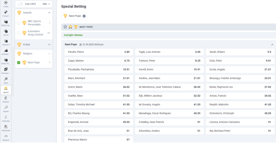Select the Outright-Wetten tab
Screen dimensions: 276x143
pos(73,35)
